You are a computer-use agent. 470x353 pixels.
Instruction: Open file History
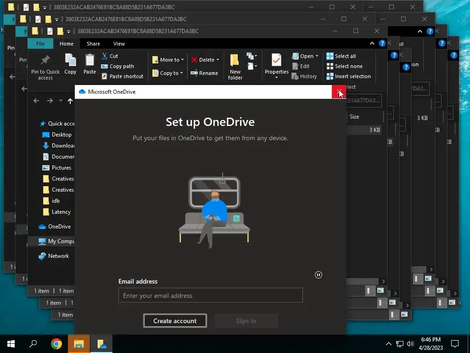pos(304,77)
